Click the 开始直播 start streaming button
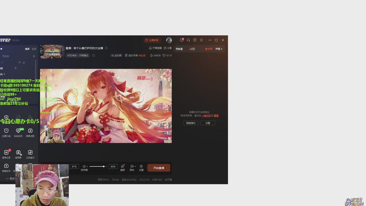The image size is (366, 206). [159, 168]
